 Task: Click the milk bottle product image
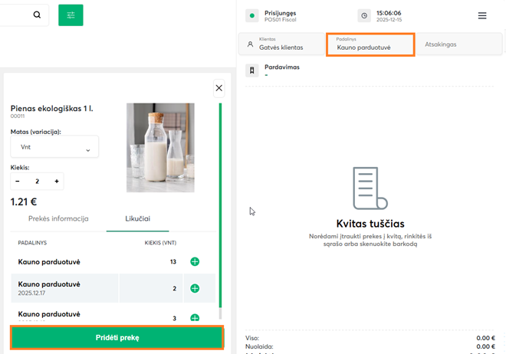tap(160, 147)
